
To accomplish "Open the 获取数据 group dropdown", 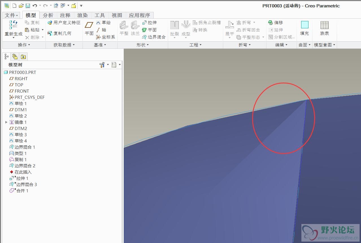I will point(64,45).
